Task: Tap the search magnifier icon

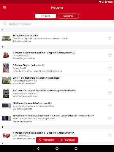Action: [5, 24]
